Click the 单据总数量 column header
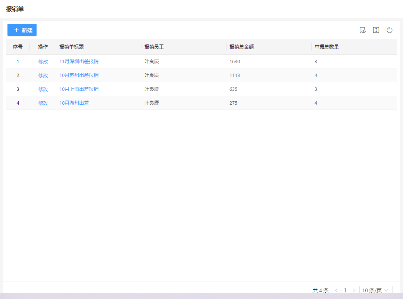 click(327, 47)
